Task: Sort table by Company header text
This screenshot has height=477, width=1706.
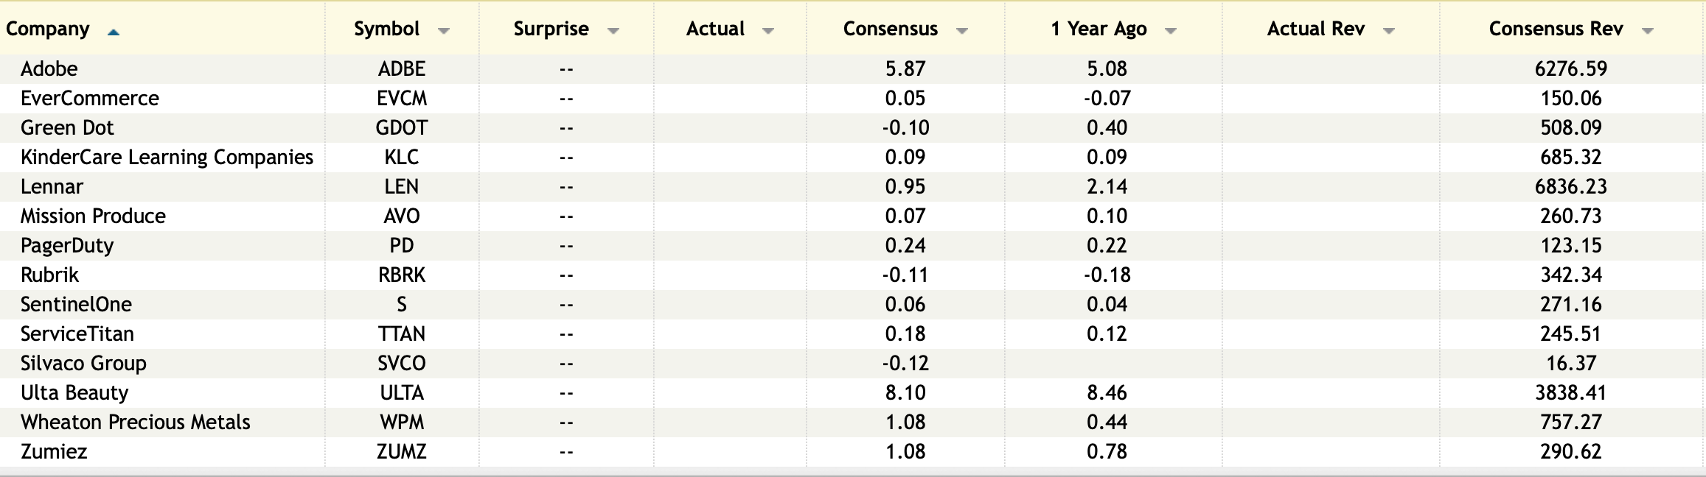Action: (48, 29)
